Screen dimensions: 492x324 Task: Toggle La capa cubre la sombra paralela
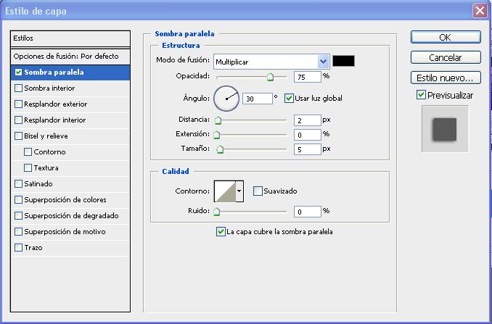pos(221,232)
